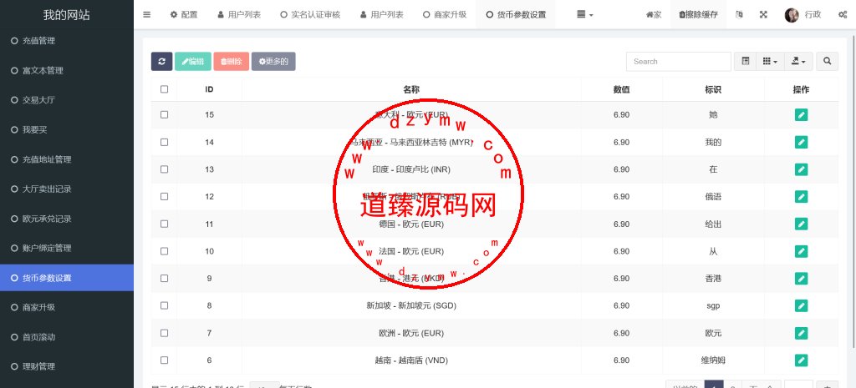The width and height of the screenshot is (856, 388).
Task: Check the box for ID 10
Action: point(165,251)
